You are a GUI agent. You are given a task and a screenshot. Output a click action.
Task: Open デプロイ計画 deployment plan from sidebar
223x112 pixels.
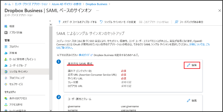tap(16, 33)
